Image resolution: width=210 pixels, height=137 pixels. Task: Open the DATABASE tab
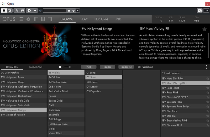pyautogui.click(x=36, y=67)
